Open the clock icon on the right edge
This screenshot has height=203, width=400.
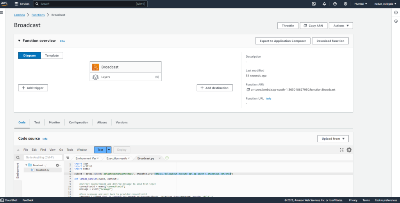click(396, 21)
